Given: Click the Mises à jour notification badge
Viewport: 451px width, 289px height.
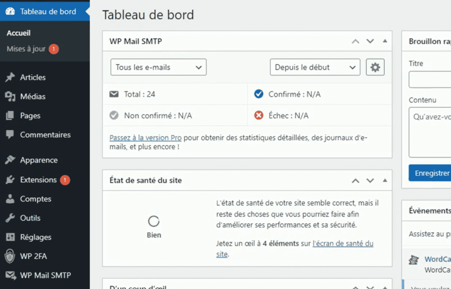Looking at the screenshot, I should tap(54, 49).
